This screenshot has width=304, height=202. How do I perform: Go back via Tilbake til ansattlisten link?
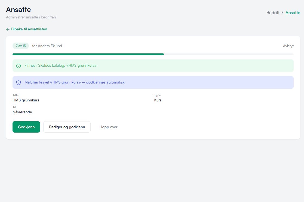click(x=27, y=29)
